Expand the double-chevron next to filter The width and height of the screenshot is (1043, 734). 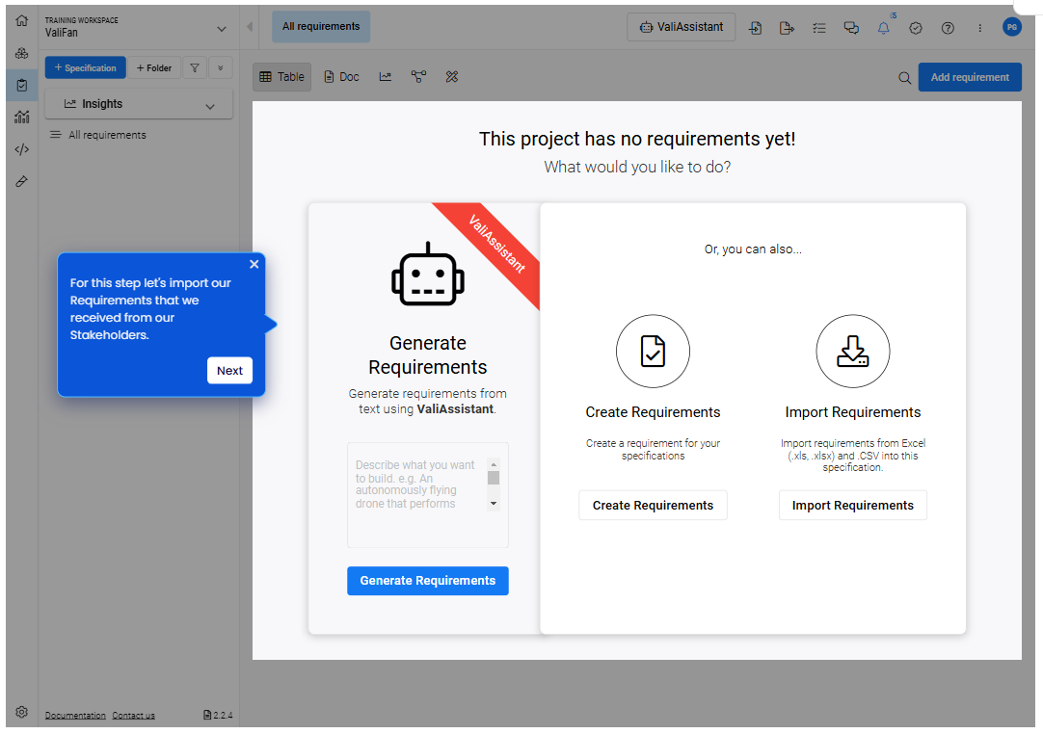coord(220,67)
